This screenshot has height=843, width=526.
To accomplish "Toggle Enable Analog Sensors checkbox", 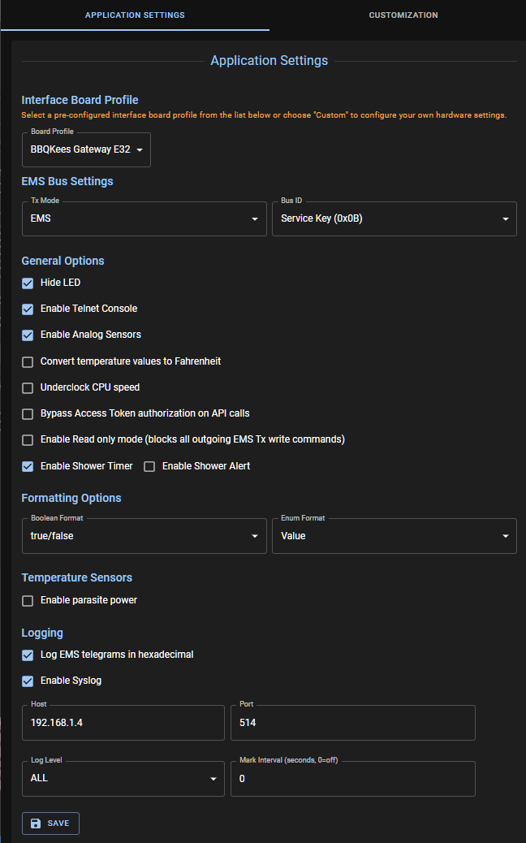I will 28,335.
